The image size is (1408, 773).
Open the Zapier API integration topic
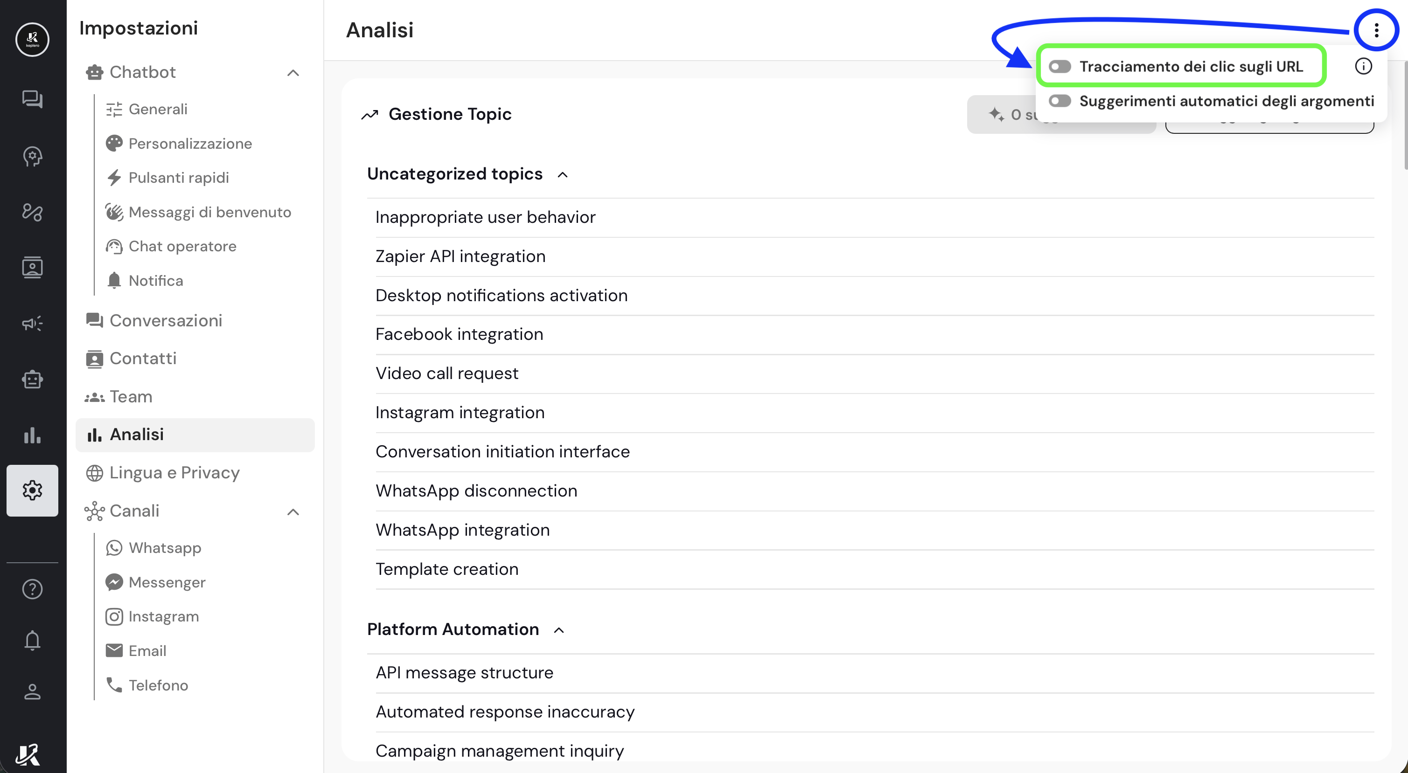460,256
